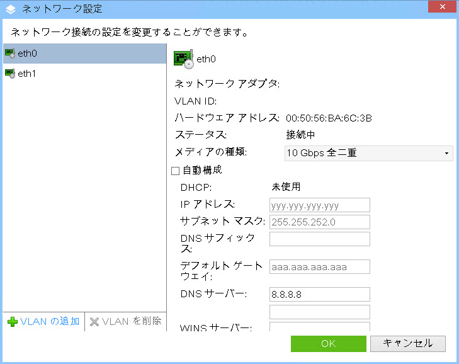459x364 pixels.
Task: Click the DNS サフィックス text field
Action: [x=319, y=239]
